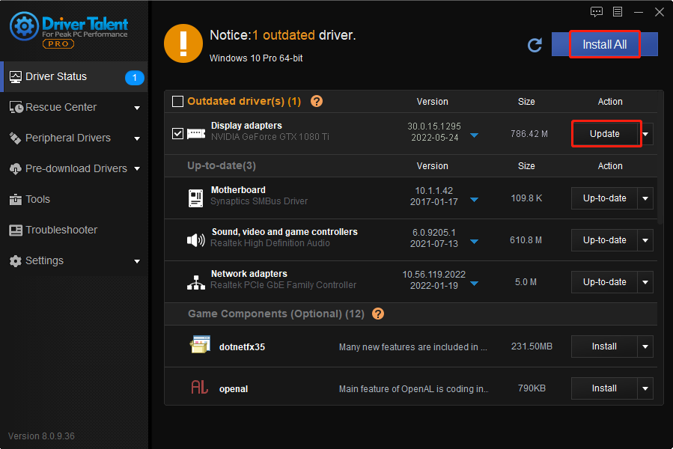673x449 pixels.
Task: Click the Realtek PCIe GbE Family Controller text
Action: [x=283, y=285]
